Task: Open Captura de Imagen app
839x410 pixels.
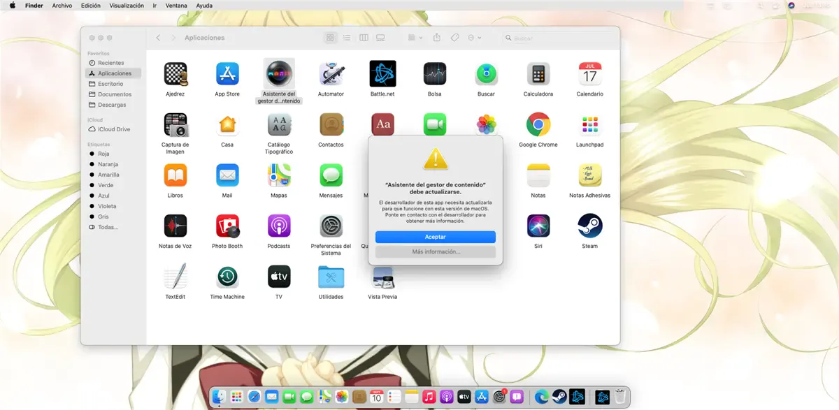Action: [x=175, y=125]
